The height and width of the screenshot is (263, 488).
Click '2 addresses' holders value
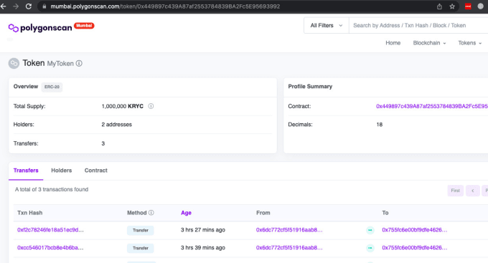[x=117, y=125]
